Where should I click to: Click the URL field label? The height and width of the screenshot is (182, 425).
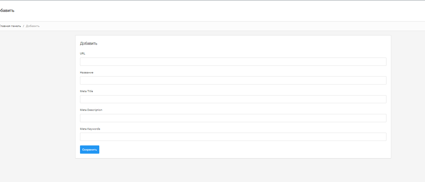pos(83,54)
